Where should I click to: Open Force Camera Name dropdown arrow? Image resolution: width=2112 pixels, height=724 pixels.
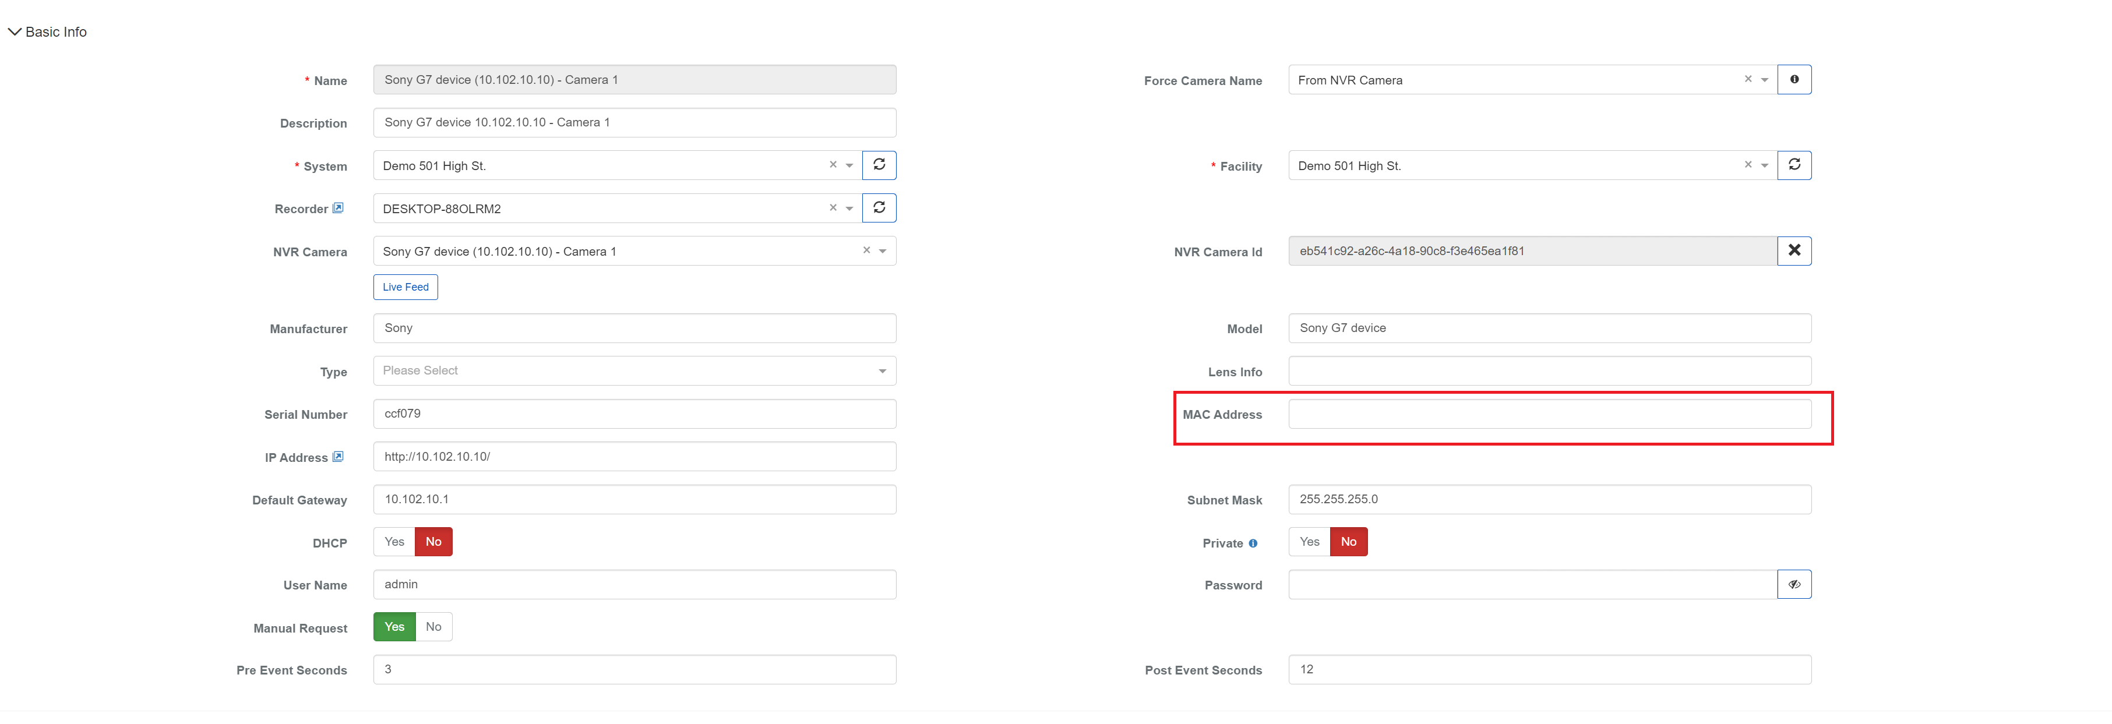click(x=1764, y=80)
